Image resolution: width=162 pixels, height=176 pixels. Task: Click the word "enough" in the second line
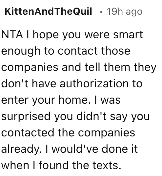tap(21, 52)
